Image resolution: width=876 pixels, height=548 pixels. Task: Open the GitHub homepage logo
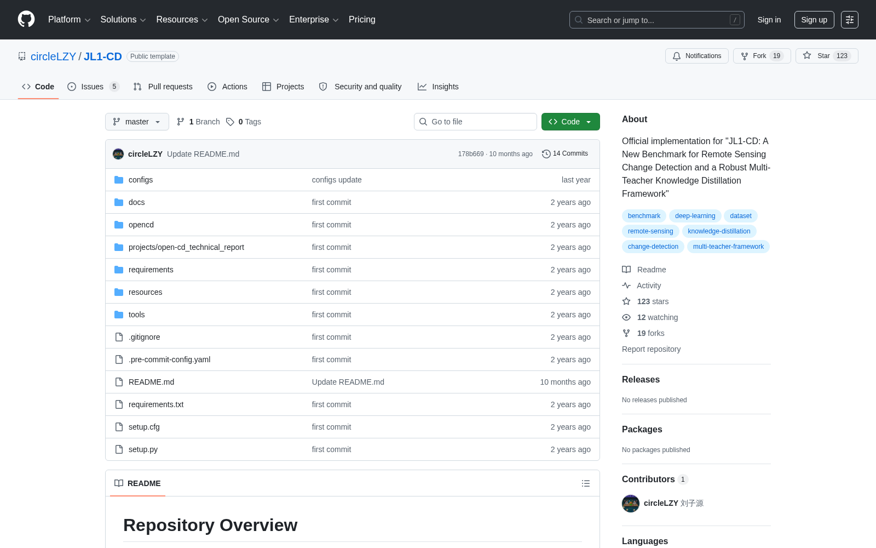(26, 19)
